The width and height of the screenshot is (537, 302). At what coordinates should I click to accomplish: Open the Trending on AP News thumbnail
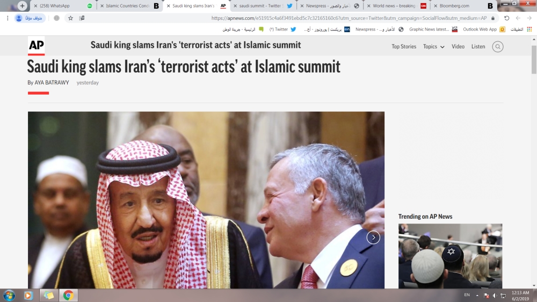click(450, 256)
